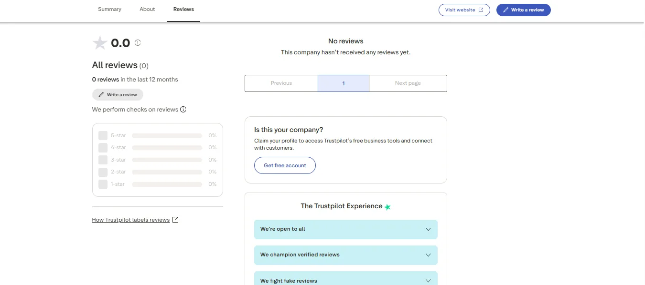Click the '2-star' label
Image resolution: width=645 pixels, height=285 pixels.
point(118,172)
